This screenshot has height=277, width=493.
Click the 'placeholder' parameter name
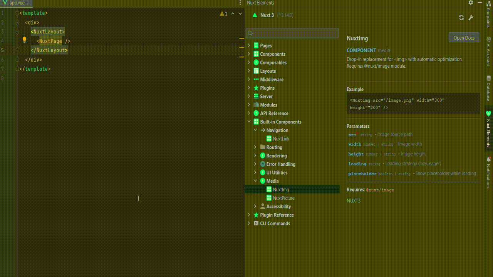tap(362, 174)
